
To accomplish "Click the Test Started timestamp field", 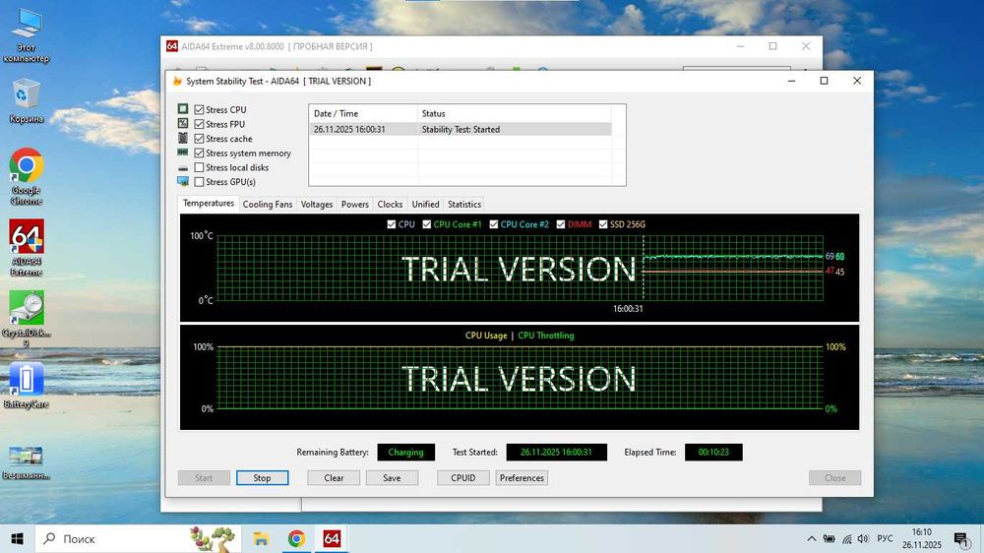I will [556, 452].
